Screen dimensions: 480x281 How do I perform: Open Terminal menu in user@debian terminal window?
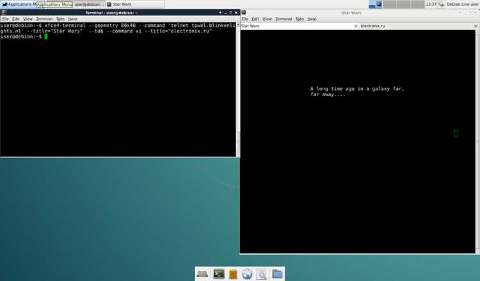[44, 19]
